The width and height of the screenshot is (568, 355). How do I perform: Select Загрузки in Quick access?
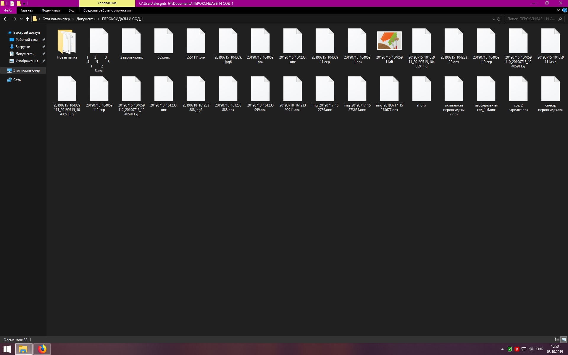click(x=23, y=47)
